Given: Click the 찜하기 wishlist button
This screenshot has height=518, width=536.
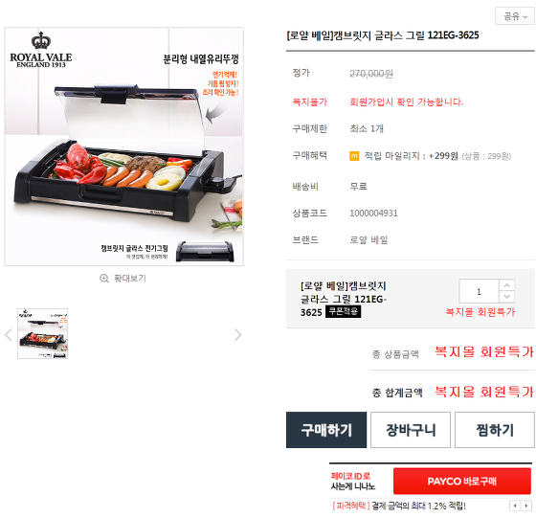Looking at the screenshot, I should [x=495, y=430].
